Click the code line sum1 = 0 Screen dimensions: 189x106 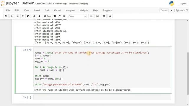tap(40, 58)
